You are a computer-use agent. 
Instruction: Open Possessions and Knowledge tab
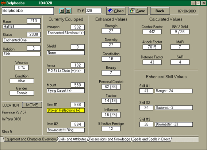(x=110, y=139)
